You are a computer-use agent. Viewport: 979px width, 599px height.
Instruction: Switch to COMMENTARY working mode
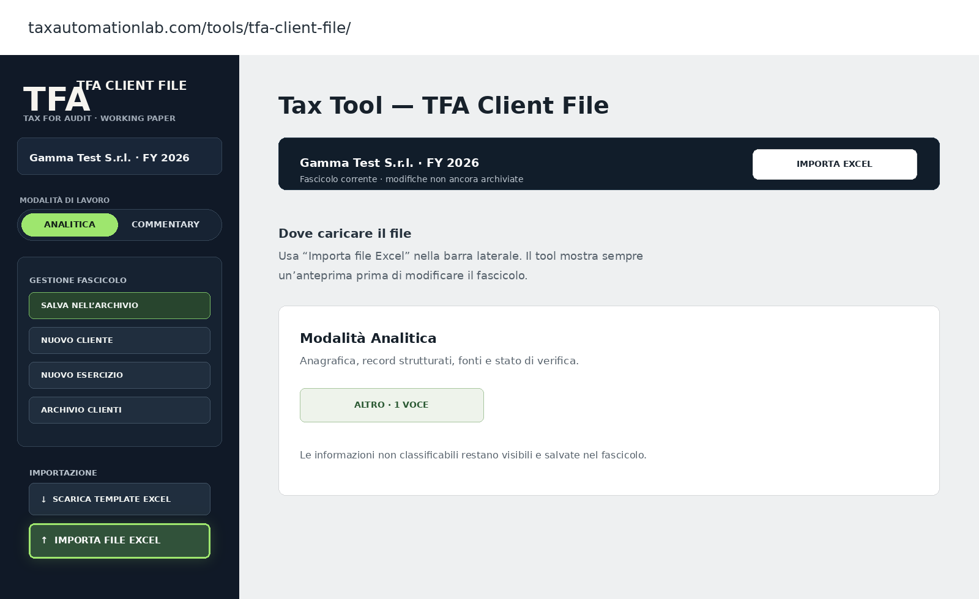click(x=165, y=225)
